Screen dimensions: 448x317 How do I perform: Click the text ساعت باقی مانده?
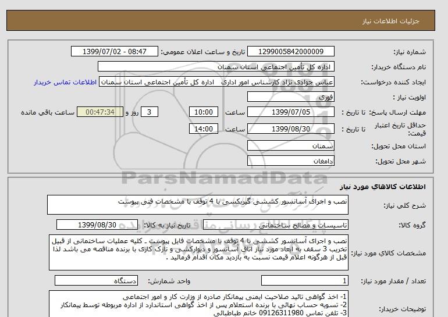click(x=48, y=112)
